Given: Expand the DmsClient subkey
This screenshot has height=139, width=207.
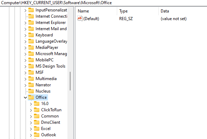Looking at the screenshot, I should (x=31, y=123).
